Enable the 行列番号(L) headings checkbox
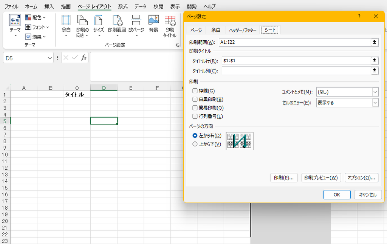This screenshot has height=244, width=387. tap(195, 116)
